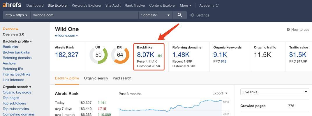The height and width of the screenshot is (116, 312).
Task: Open the *.domain/* mode dropdown
Action: click(155, 15)
